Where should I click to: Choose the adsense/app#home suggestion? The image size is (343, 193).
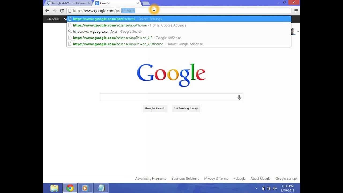179,25
